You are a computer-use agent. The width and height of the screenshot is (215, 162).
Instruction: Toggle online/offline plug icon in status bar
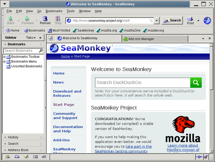199,157
